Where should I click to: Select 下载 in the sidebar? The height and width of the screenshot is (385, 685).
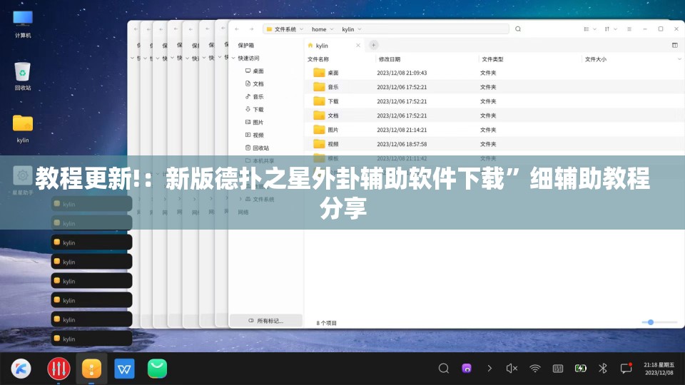tap(254, 110)
